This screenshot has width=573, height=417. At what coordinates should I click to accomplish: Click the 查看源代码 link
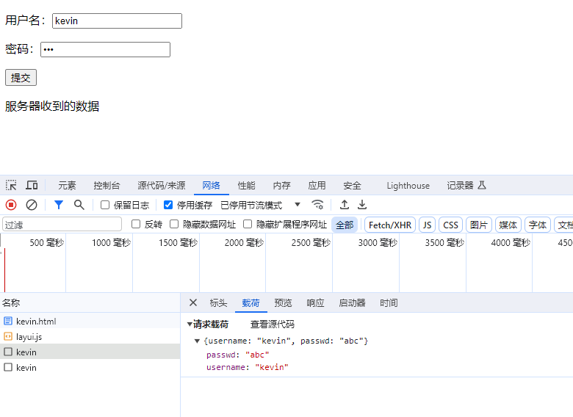pos(272,324)
